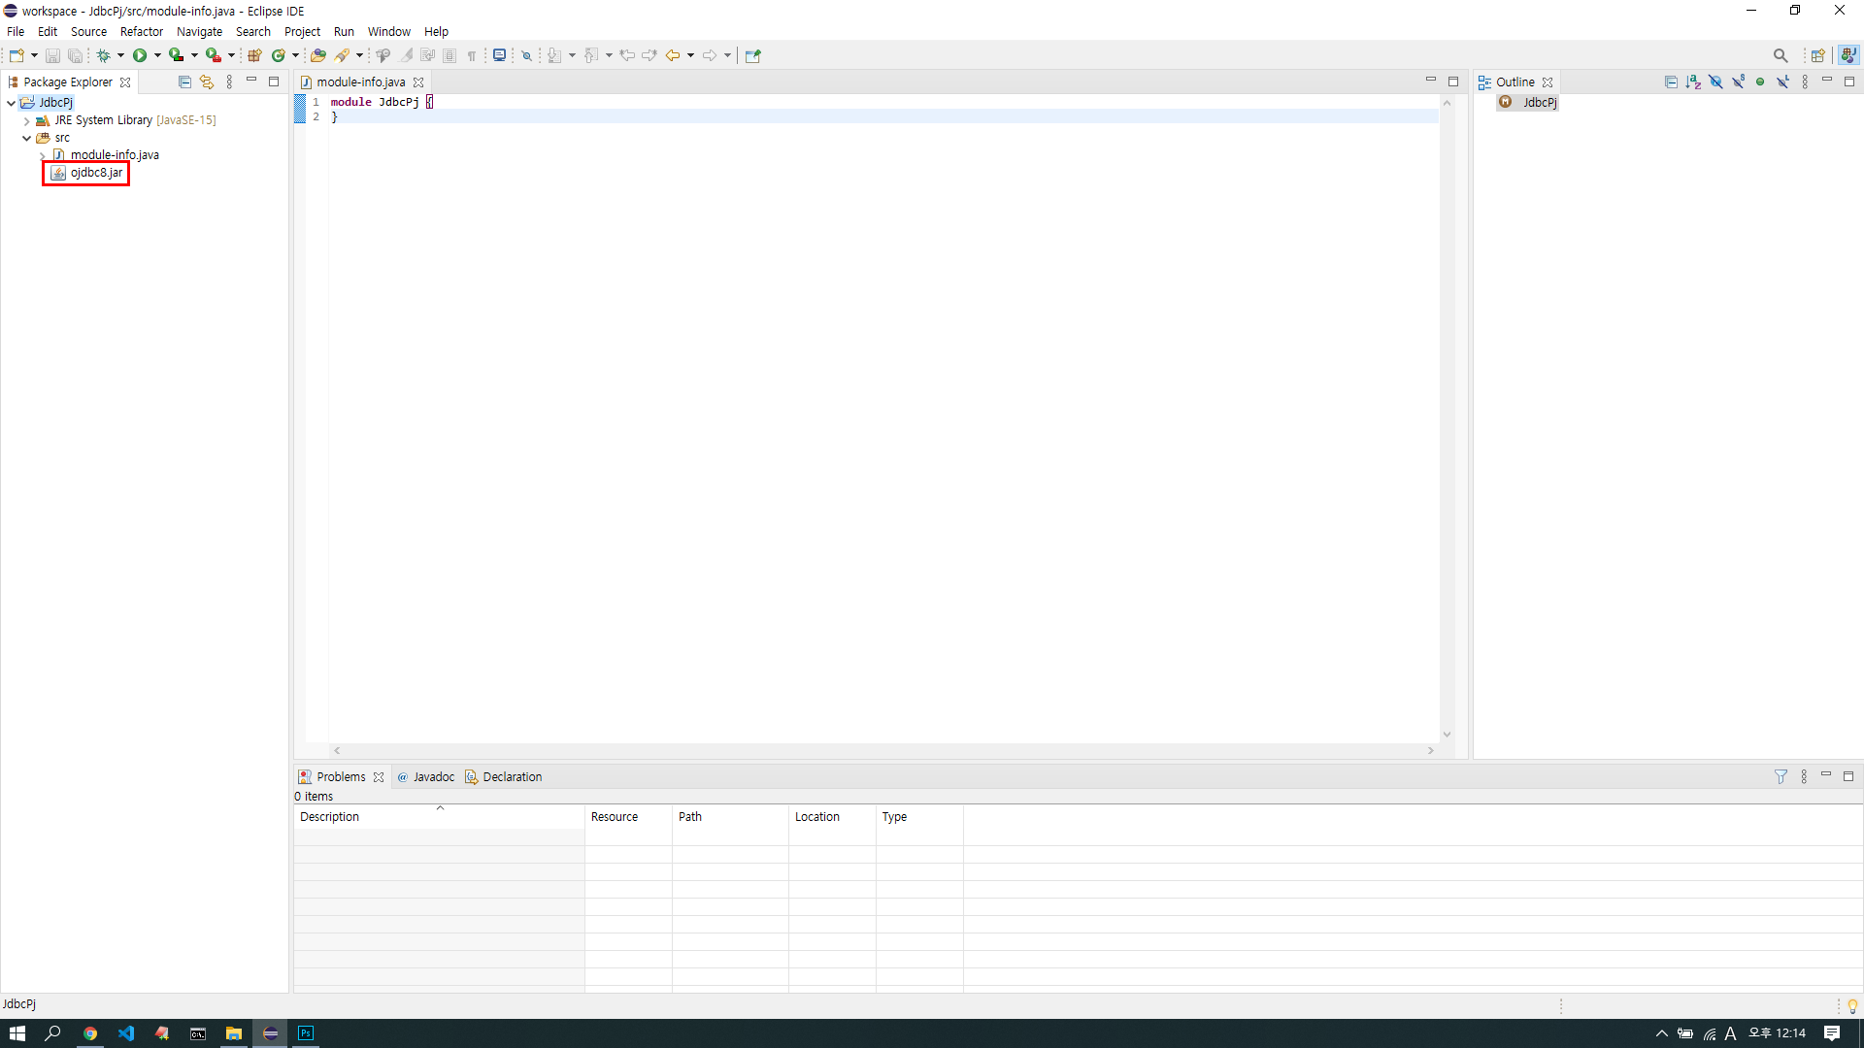This screenshot has width=1864, height=1048.
Task: Toggle alphabetical Sort in Outline view
Action: (1693, 82)
